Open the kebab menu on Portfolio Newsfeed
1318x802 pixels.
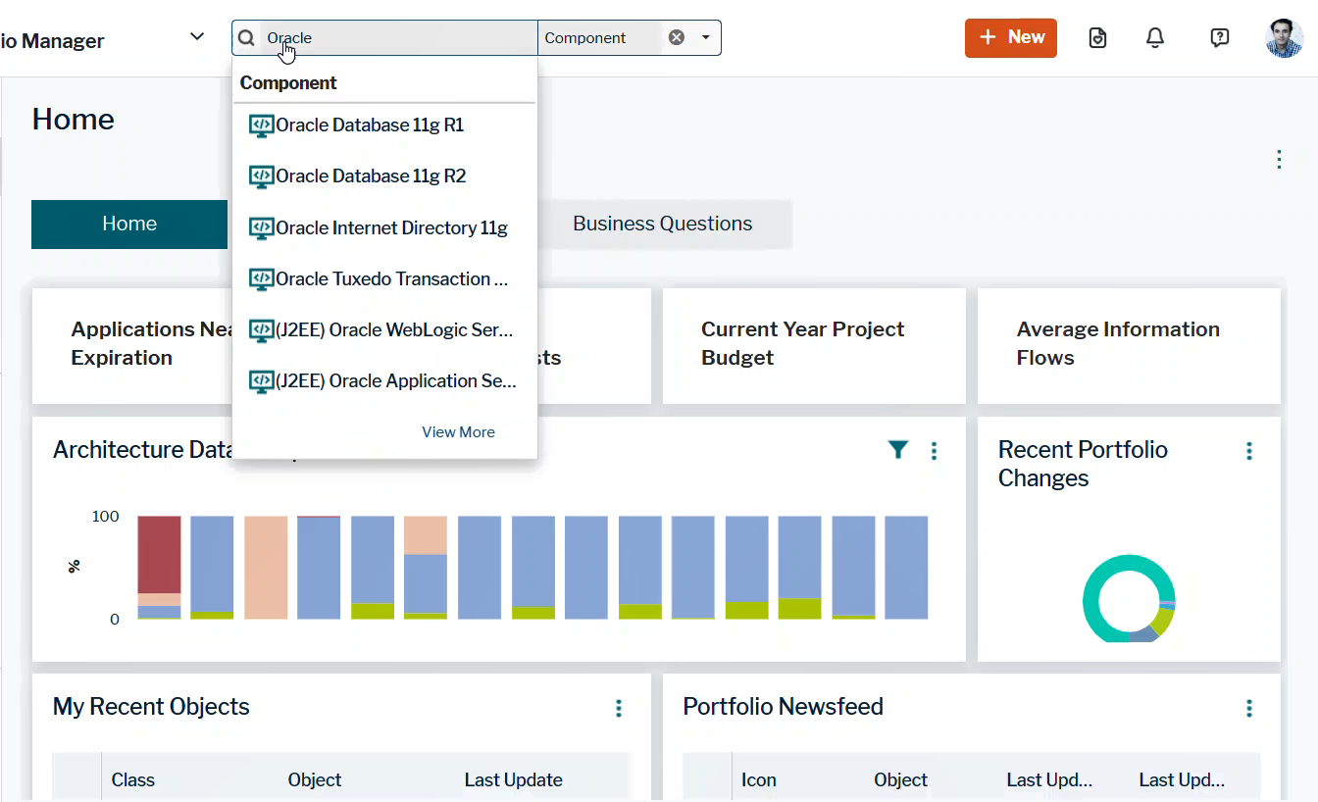pos(1249,708)
